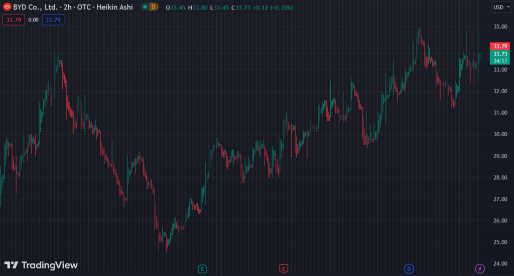Click the 30.00 price scale value

click(500, 134)
